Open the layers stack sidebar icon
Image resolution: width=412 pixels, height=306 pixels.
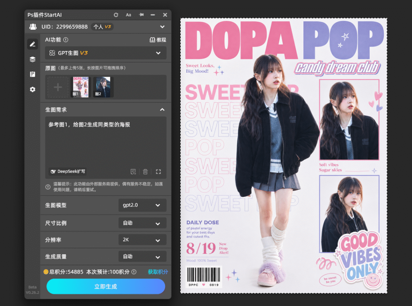33,59
